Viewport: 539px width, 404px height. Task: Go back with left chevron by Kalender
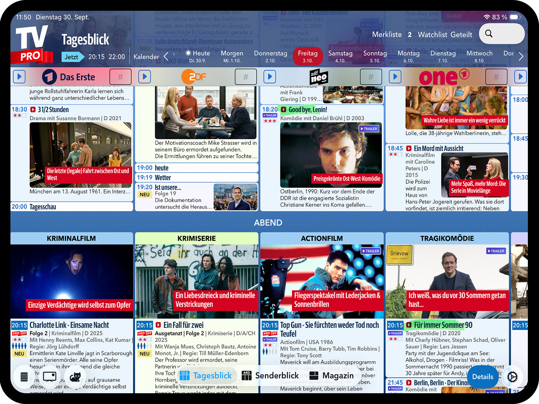(166, 57)
